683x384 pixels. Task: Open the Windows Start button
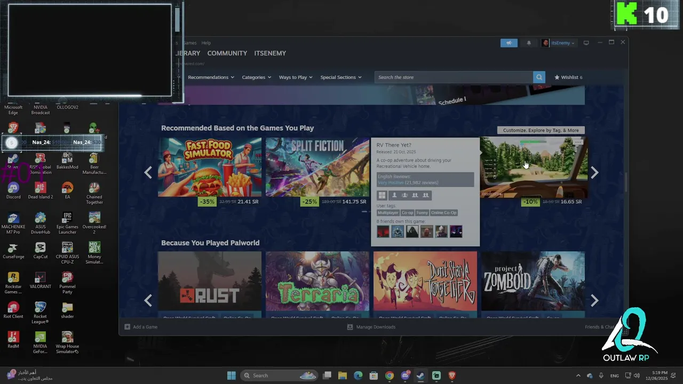[x=231, y=375]
